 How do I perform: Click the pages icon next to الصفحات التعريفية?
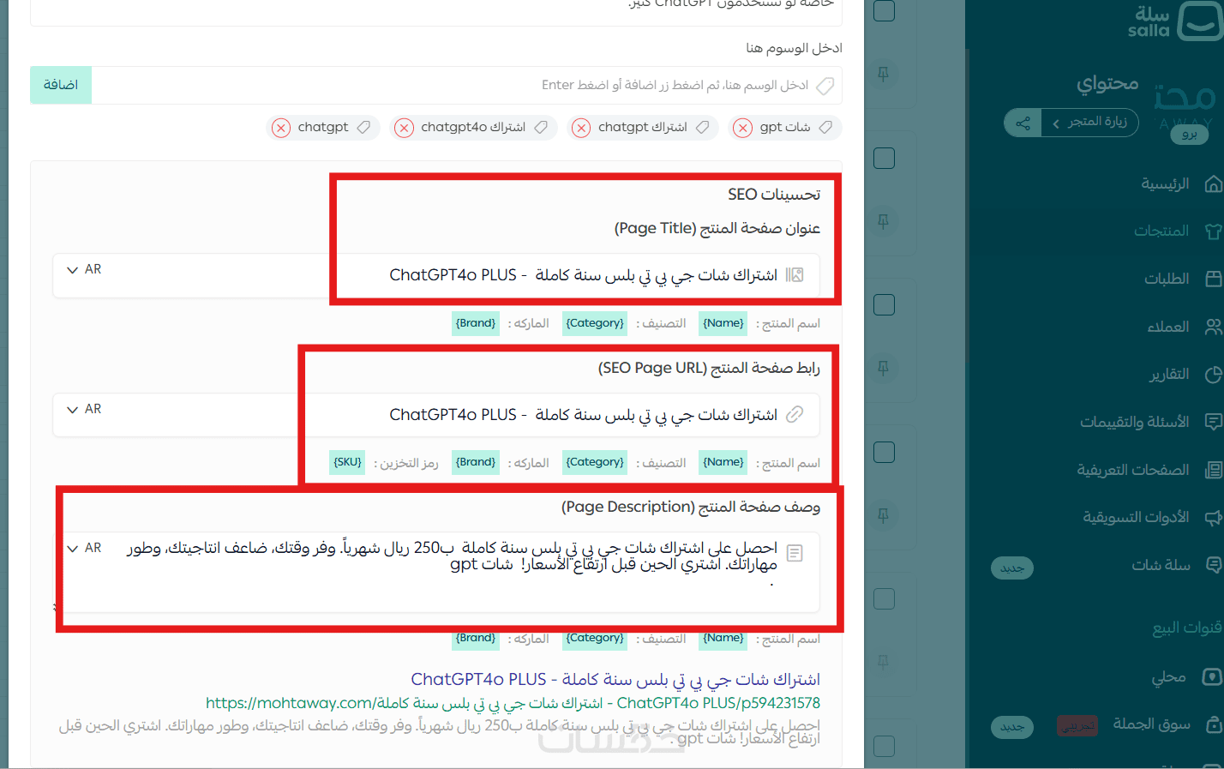pyautogui.click(x=1213, y=470)
